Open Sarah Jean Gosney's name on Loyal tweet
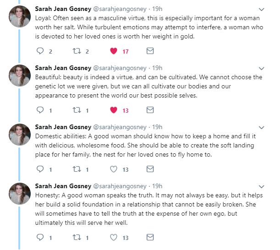Image resolution: width=280 pixels, height=250 pixels. pyautogui.click(x=63, y=9)
